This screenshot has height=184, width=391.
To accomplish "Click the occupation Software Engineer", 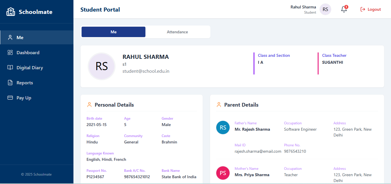I will (300, 129).
